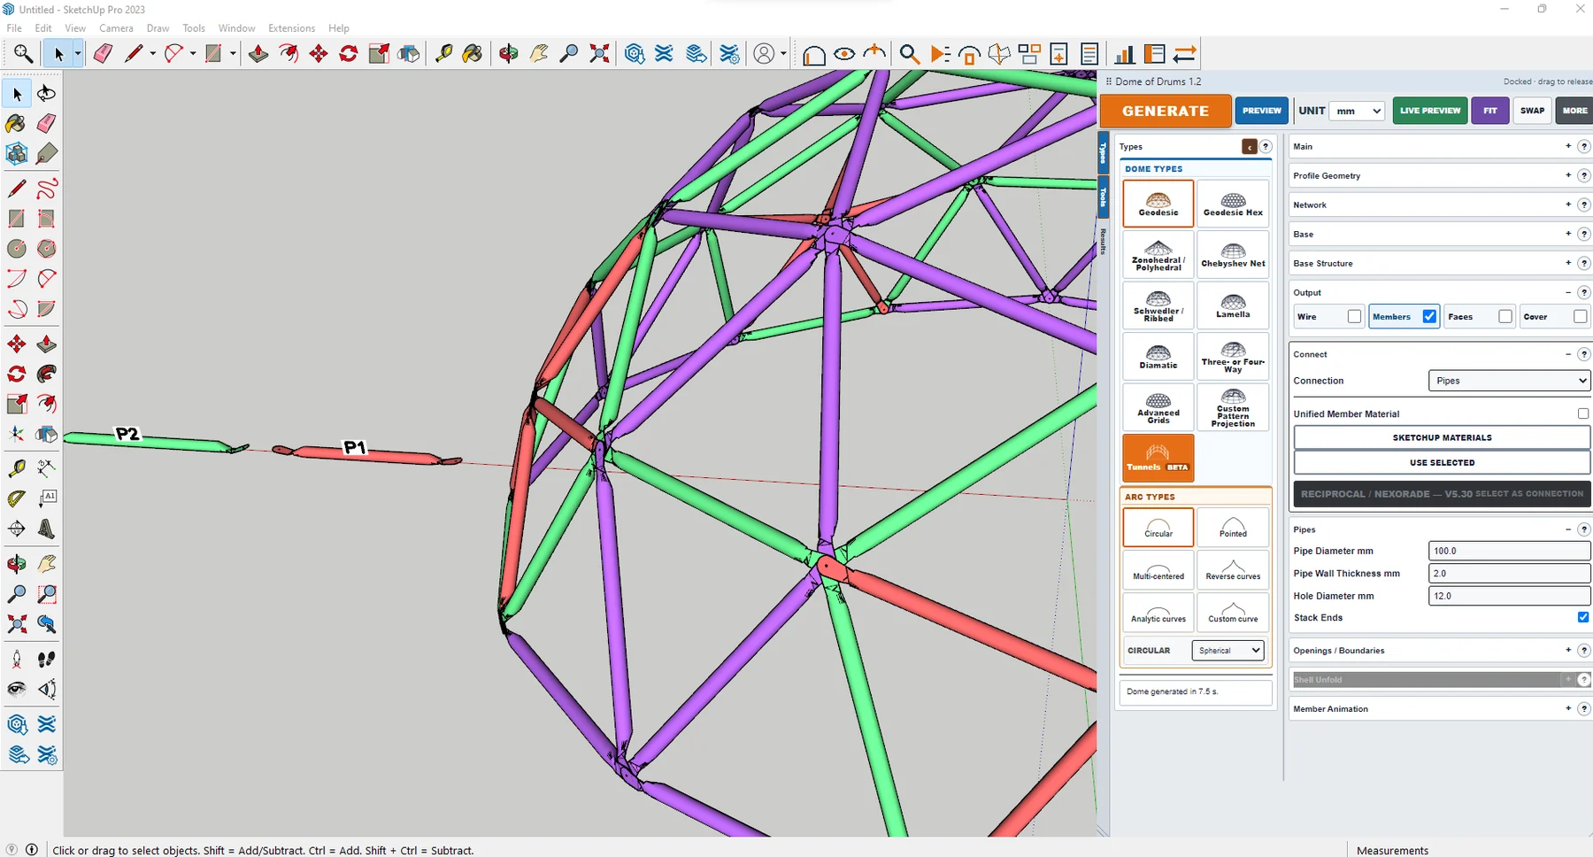
Task: Open the UNIT mm dropdown
Action: [1357, 111]
